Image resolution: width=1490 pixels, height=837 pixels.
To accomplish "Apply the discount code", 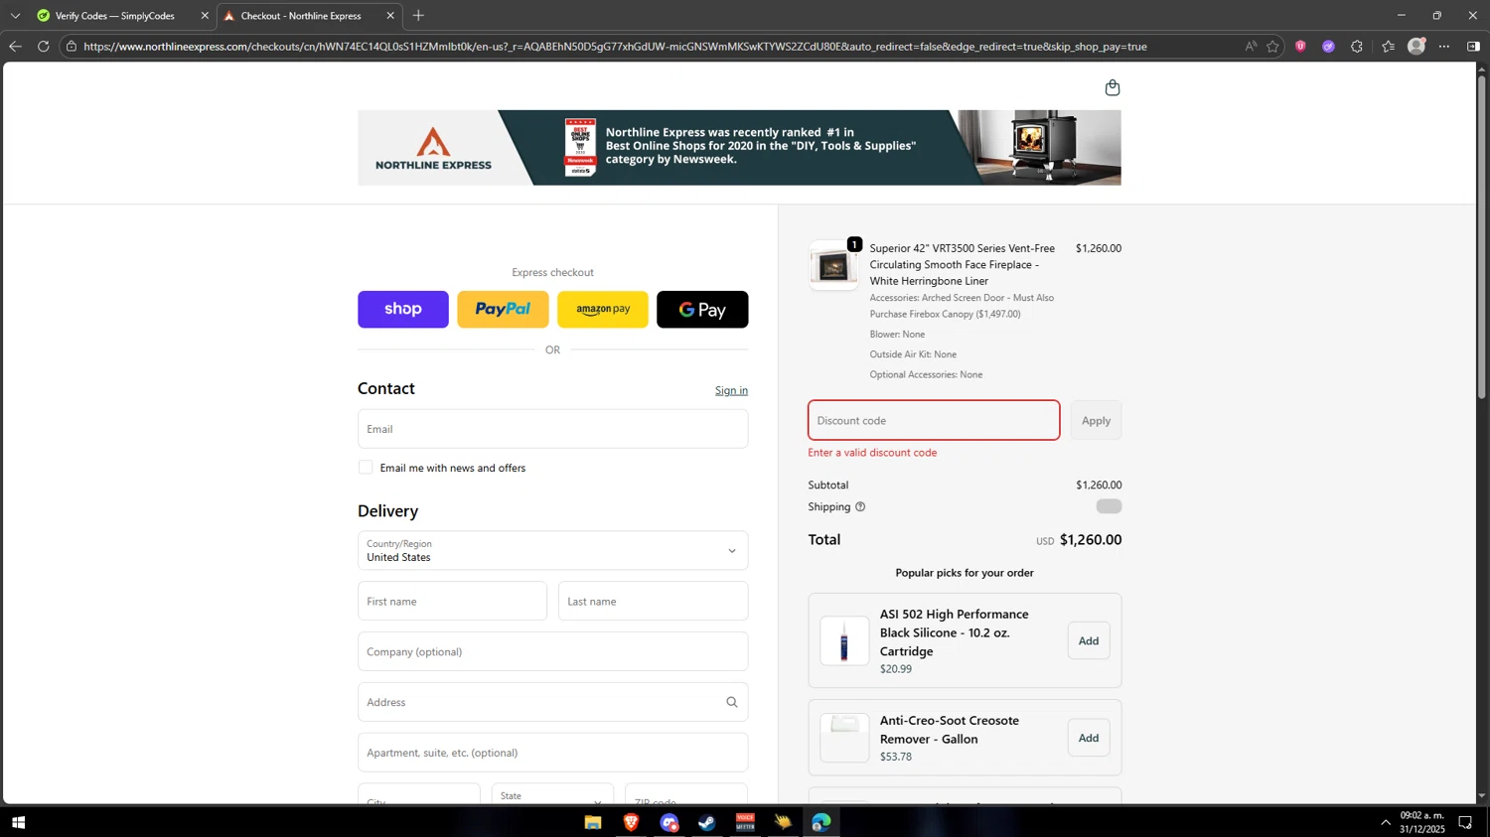I will [x=1096, y=420].
